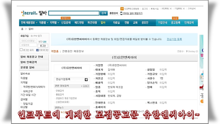Open the 자료실 menu
Image resolution: width=220 pixels, height=124 pixels.
point(116,23)
